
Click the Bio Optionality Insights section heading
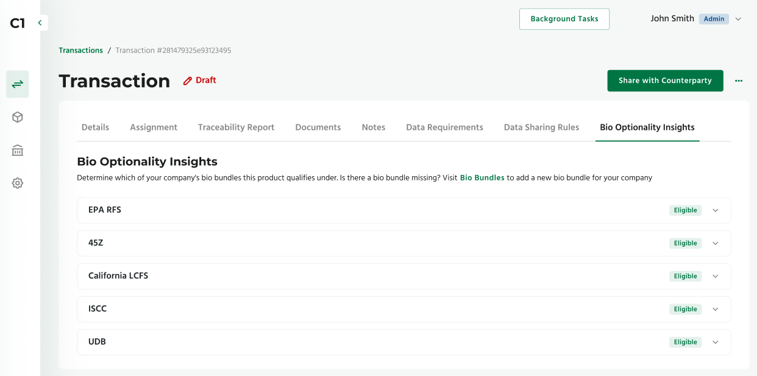tap(147, 161)
